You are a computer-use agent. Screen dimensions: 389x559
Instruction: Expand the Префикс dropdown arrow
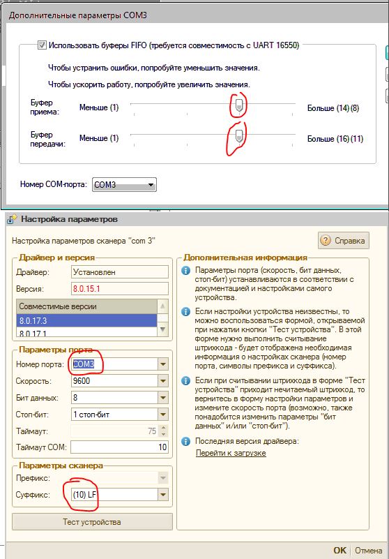coord(163,478)
